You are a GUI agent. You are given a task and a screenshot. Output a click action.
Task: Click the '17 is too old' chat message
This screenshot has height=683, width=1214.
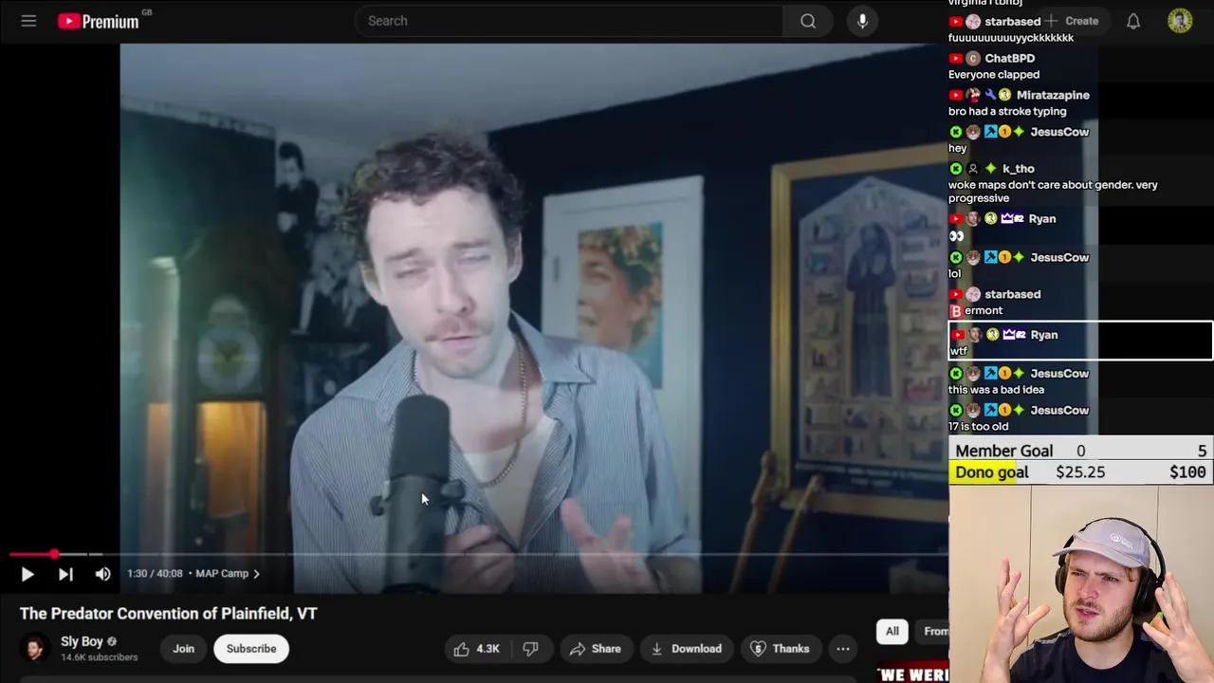click(x=978, y=427)
